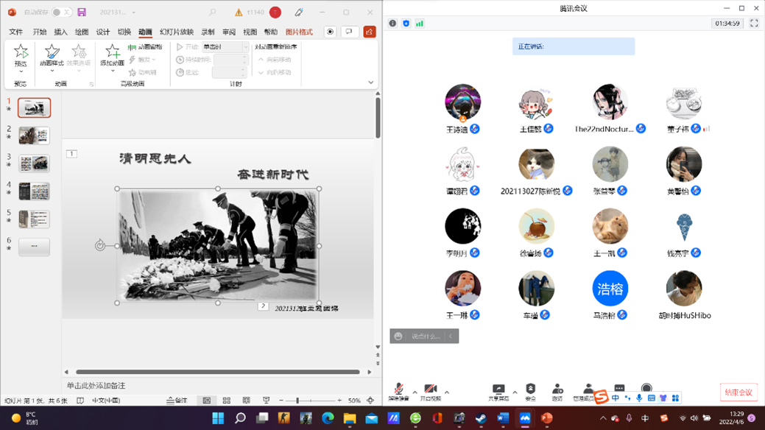
Task: Select the Picture Format (图片格式) tab
Action: (x=299, y=32)
